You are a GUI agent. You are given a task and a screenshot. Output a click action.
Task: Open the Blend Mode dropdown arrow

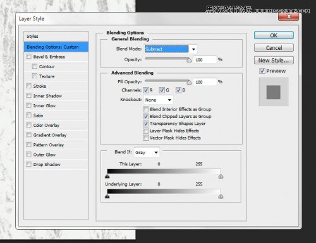(x=193, y=49)
